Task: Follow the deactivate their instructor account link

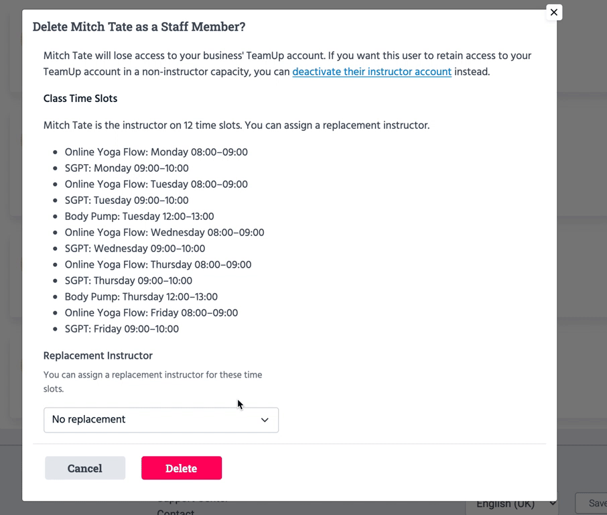Action: 372,72
